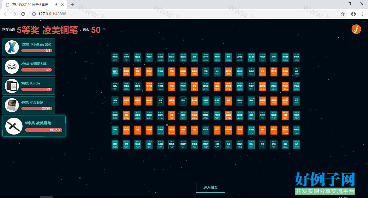This screenshot has height=198, width=368.
Task: Go back with the browser back arrow
Action: point(6,14)
